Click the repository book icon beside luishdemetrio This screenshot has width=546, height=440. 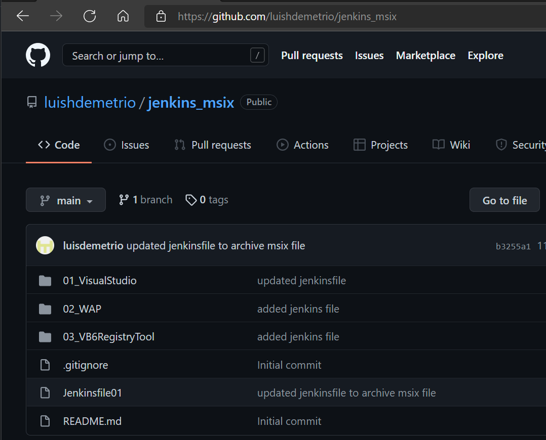[x=32, y=102]
